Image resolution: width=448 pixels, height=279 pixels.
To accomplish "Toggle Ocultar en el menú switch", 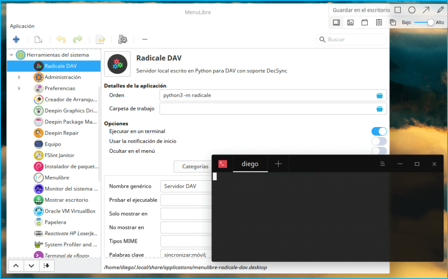I will (379, 151).
